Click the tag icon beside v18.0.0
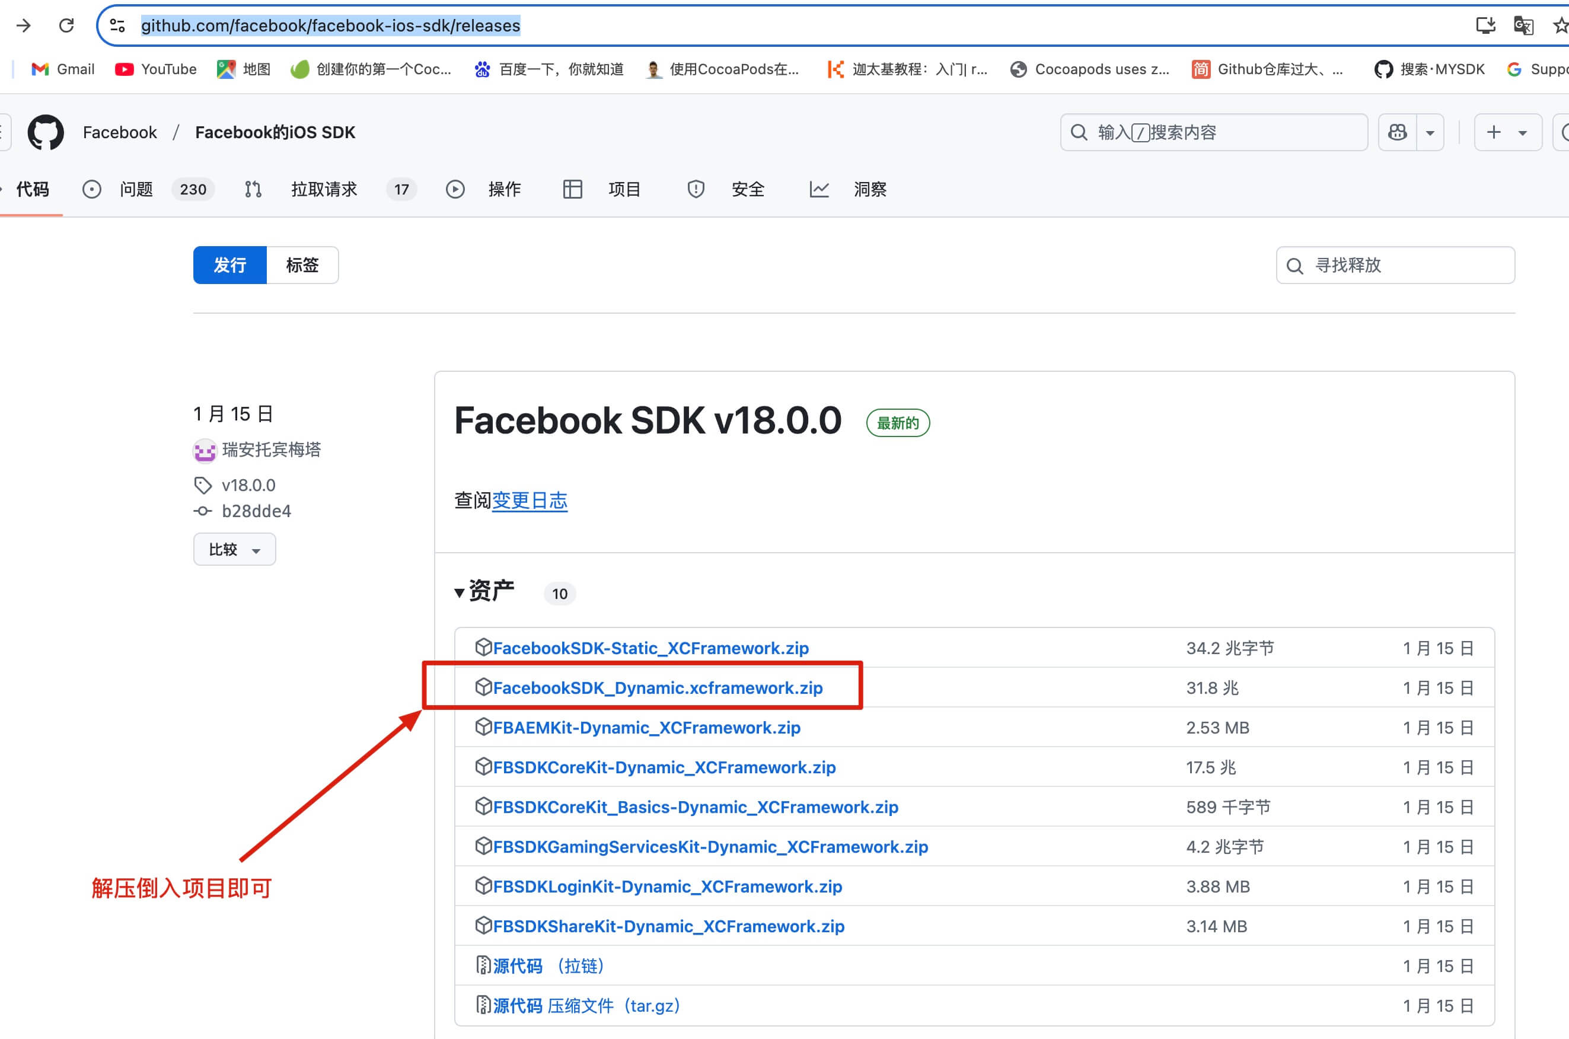This screenshot has height=1039, width=1569. 203,486
